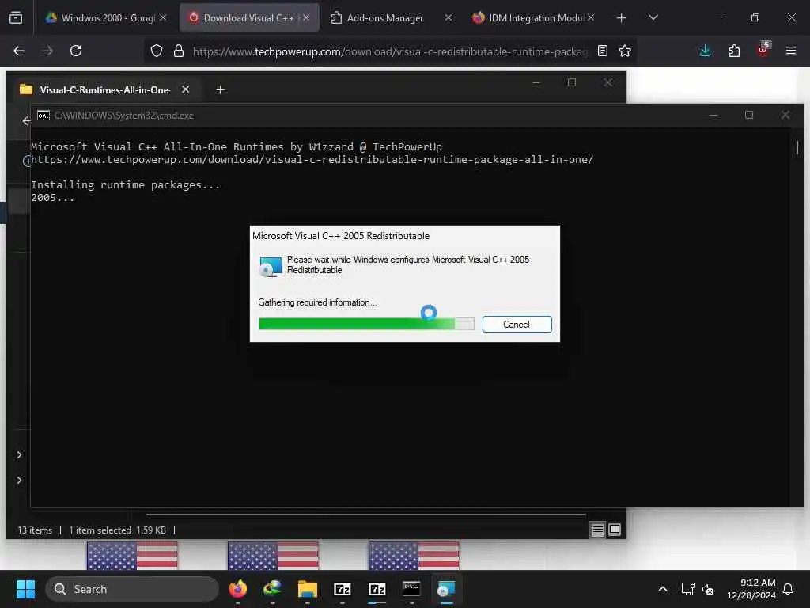
Task: Click the third flag thumbnail on page
Action: coord(414,556)
